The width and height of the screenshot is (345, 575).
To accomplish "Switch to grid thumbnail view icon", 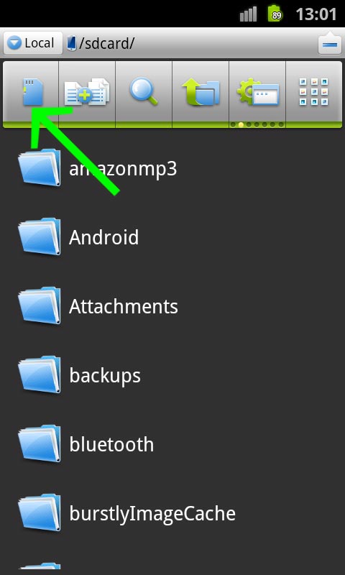I will tap(314, 92).
